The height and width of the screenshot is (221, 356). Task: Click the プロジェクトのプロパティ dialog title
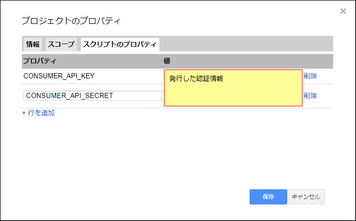tap(71, 21)
